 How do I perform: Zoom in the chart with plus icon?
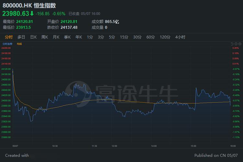point(240,44)
